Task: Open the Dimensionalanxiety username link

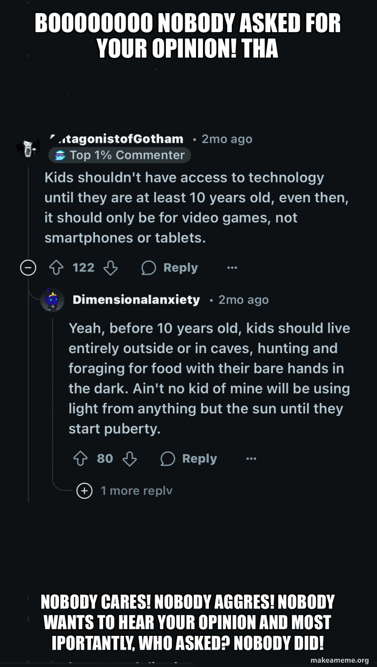Action: (136, 300)
